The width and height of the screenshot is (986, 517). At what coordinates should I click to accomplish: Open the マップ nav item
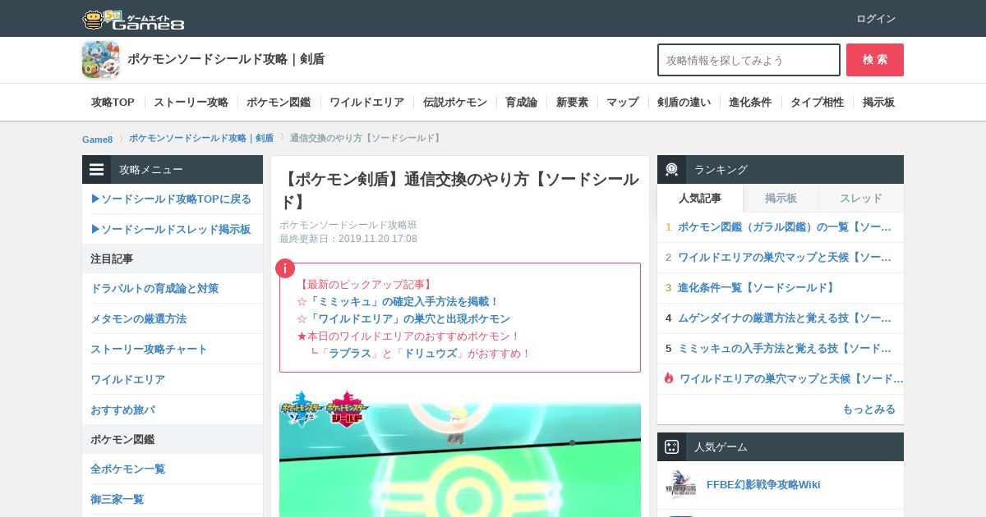622,103
